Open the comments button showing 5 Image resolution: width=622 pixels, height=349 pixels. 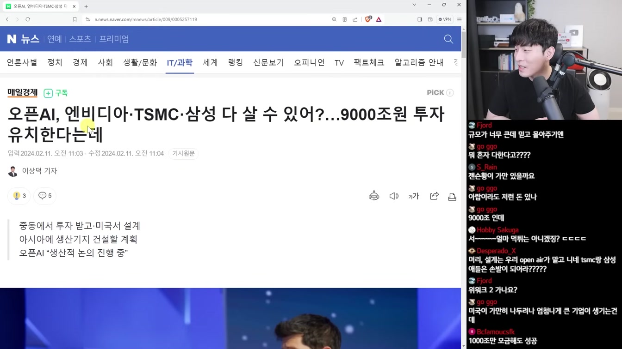click(45, 196)
